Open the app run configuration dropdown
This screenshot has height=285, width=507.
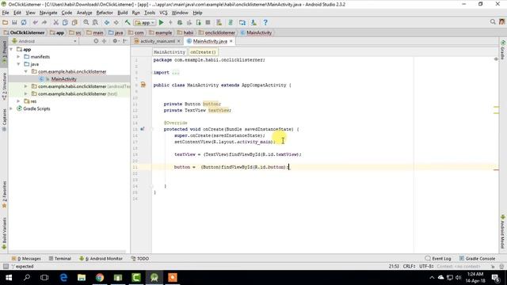[145, 23]
